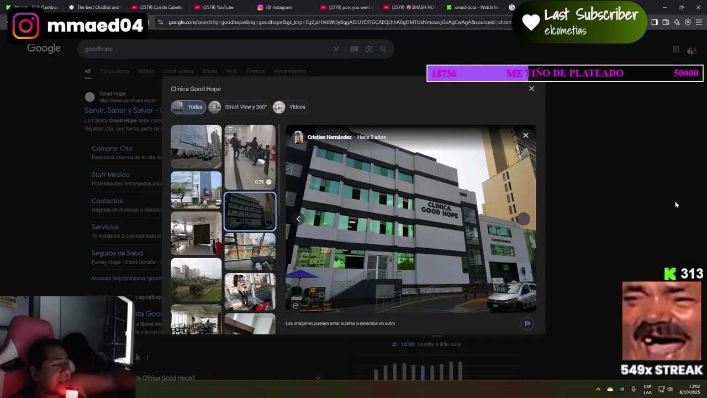Click the microphone icon in system tray
This screenshot has height=398, width=707.
click(634, 389)
